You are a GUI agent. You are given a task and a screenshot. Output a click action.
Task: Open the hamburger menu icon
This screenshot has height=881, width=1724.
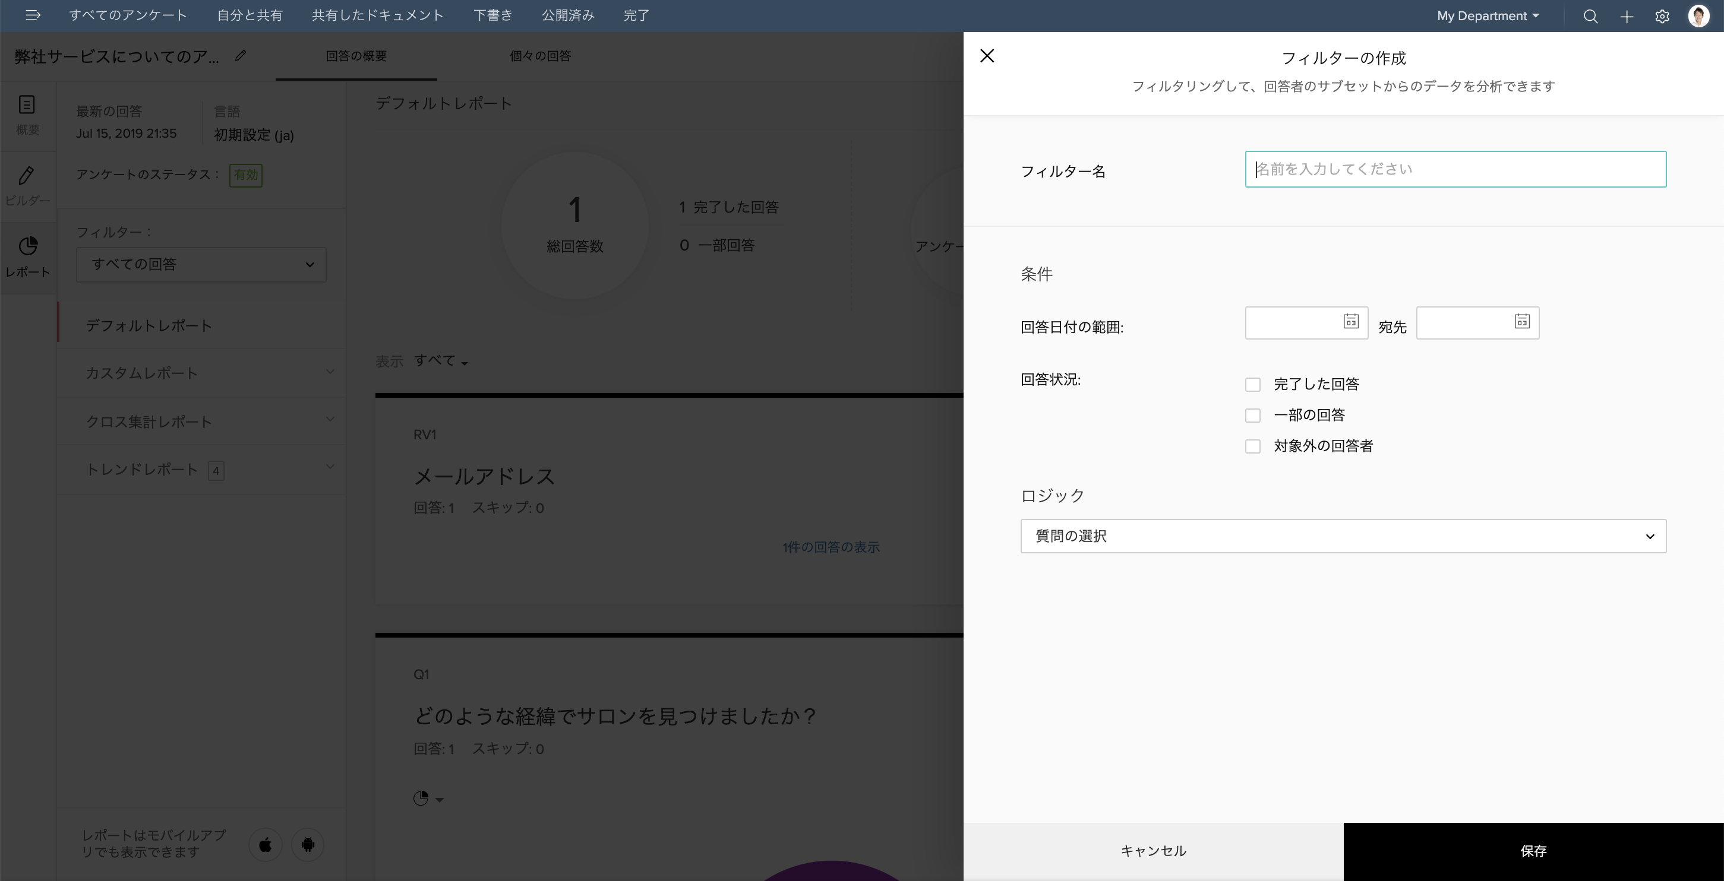click(x=32, y=15)
